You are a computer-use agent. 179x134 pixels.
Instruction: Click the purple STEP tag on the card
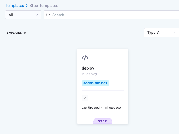coord(102,121)
